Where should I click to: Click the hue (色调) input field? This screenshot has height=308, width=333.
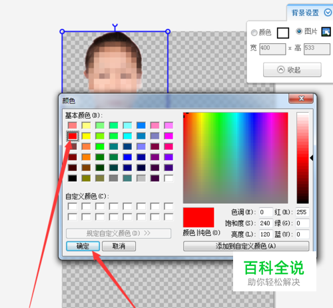(x=266, y=212)
